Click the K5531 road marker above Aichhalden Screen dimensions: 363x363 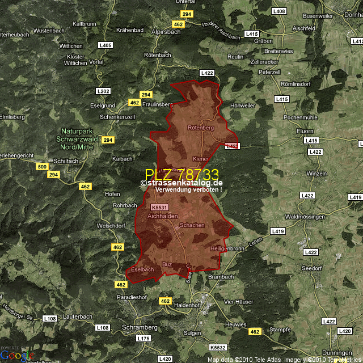coord(159,208)
